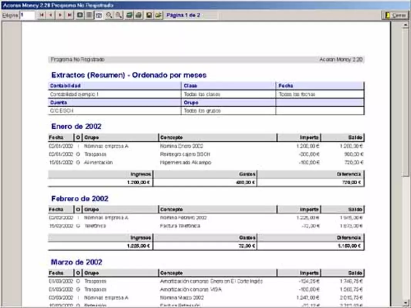This screenshot has width=411, height=308.
Task: Click 'Nómina Febrero 2002' concept cell
Action: (183, 218)
